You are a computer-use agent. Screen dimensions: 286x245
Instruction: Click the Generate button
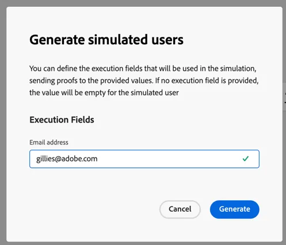235,209
